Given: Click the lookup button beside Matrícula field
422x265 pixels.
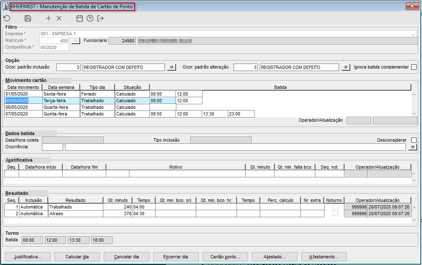Looking at the screenshot, I should pos(75,41).
